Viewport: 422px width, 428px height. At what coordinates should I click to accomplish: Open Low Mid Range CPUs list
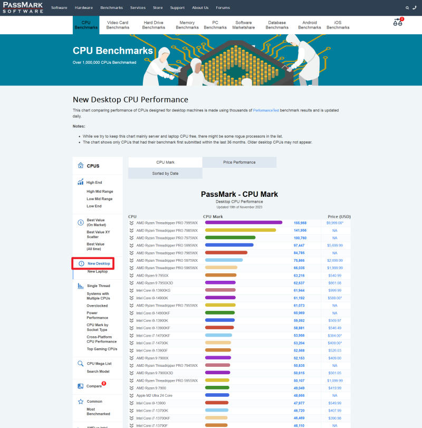[x=100, y=199]
